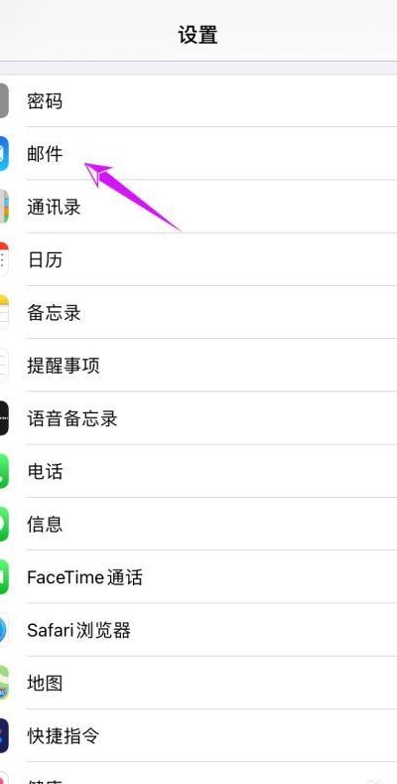Tap the Passwords key icon
The height and width of the screenshot is (784, 397).
pyautogui.click(x=4, y=100)
